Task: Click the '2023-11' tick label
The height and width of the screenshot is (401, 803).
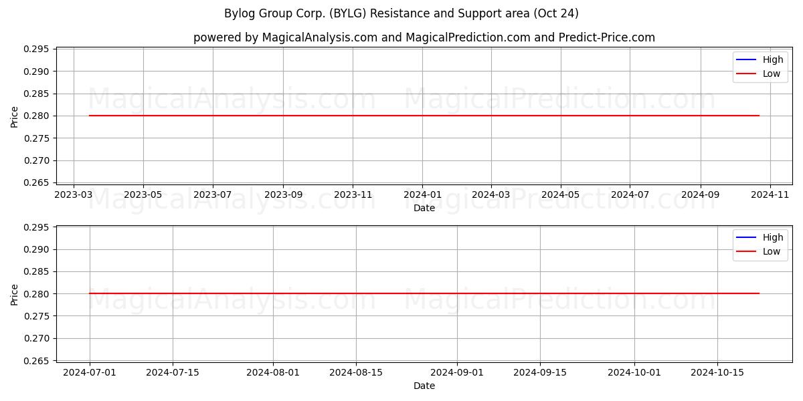Action: (x=353, y=194)
